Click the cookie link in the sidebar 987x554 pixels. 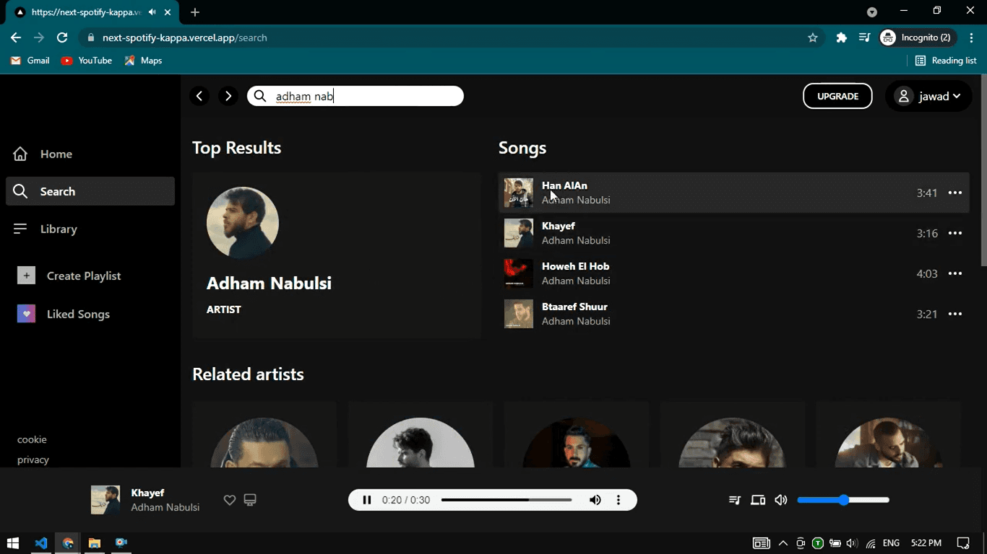point(32,439)
